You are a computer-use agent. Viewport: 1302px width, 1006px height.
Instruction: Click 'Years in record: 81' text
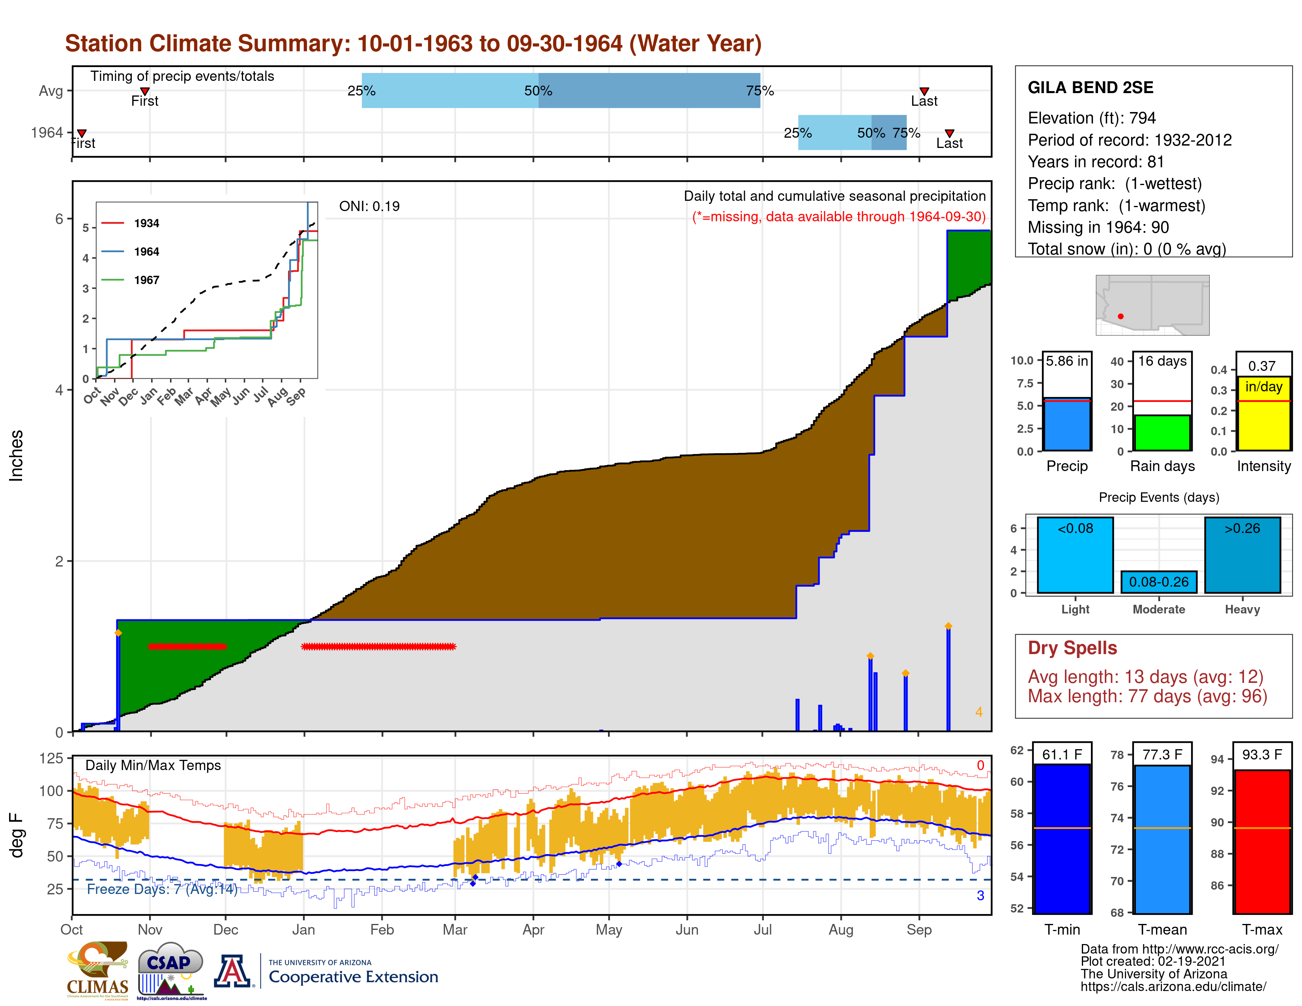click(1096, 161)
